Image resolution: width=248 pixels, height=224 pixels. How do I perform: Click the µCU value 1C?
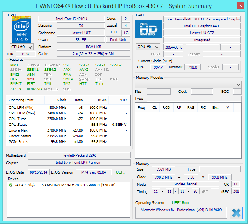[126, 33]
